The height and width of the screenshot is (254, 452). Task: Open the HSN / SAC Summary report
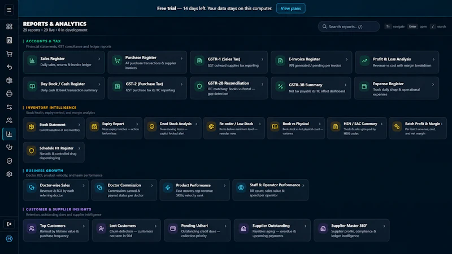click(357, 128)
